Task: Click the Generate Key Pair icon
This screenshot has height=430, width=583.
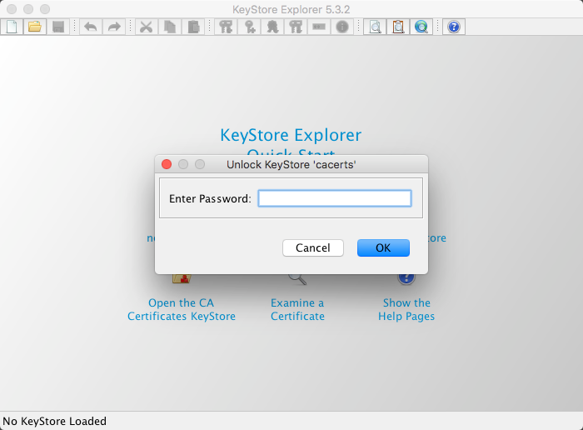Action: point(226,27)
